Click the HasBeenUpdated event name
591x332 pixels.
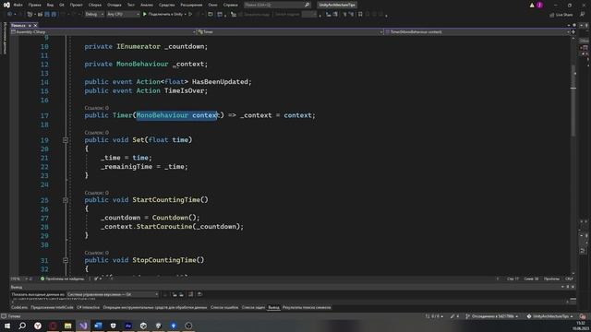(x=220, y=82)
